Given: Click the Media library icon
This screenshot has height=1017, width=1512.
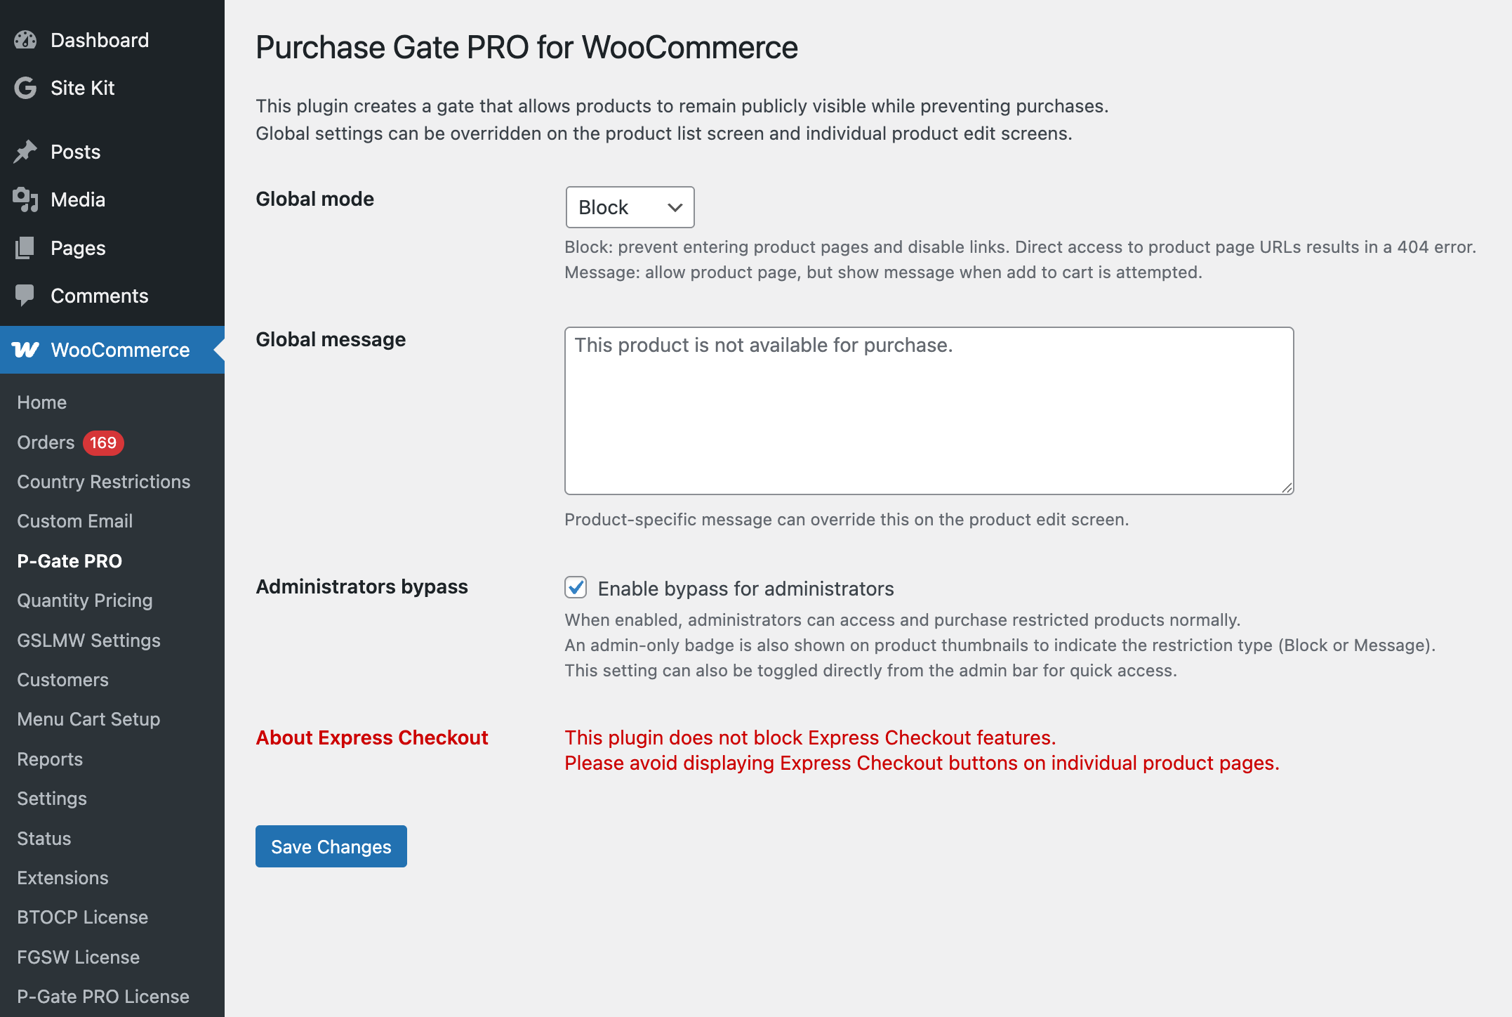Looking at the screenshot, I should point(25,199).
